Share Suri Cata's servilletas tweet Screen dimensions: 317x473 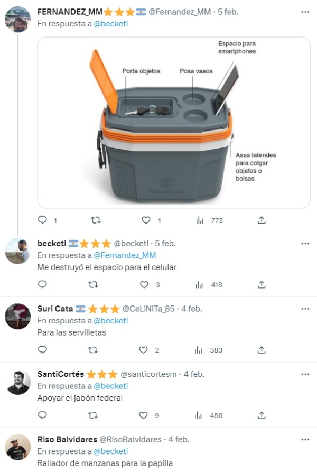coord(262,350)
